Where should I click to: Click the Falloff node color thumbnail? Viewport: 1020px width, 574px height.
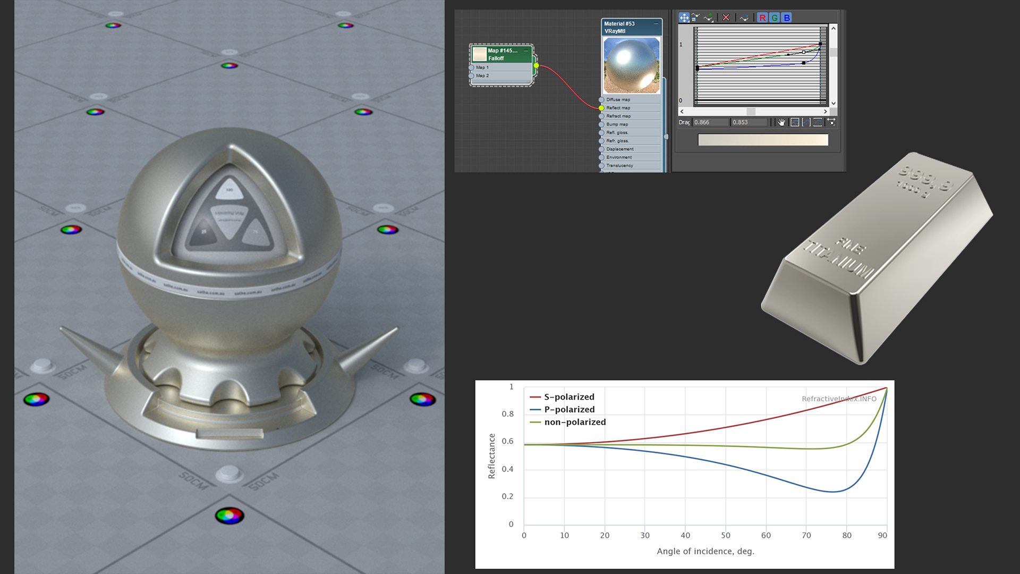pos(480,54)
